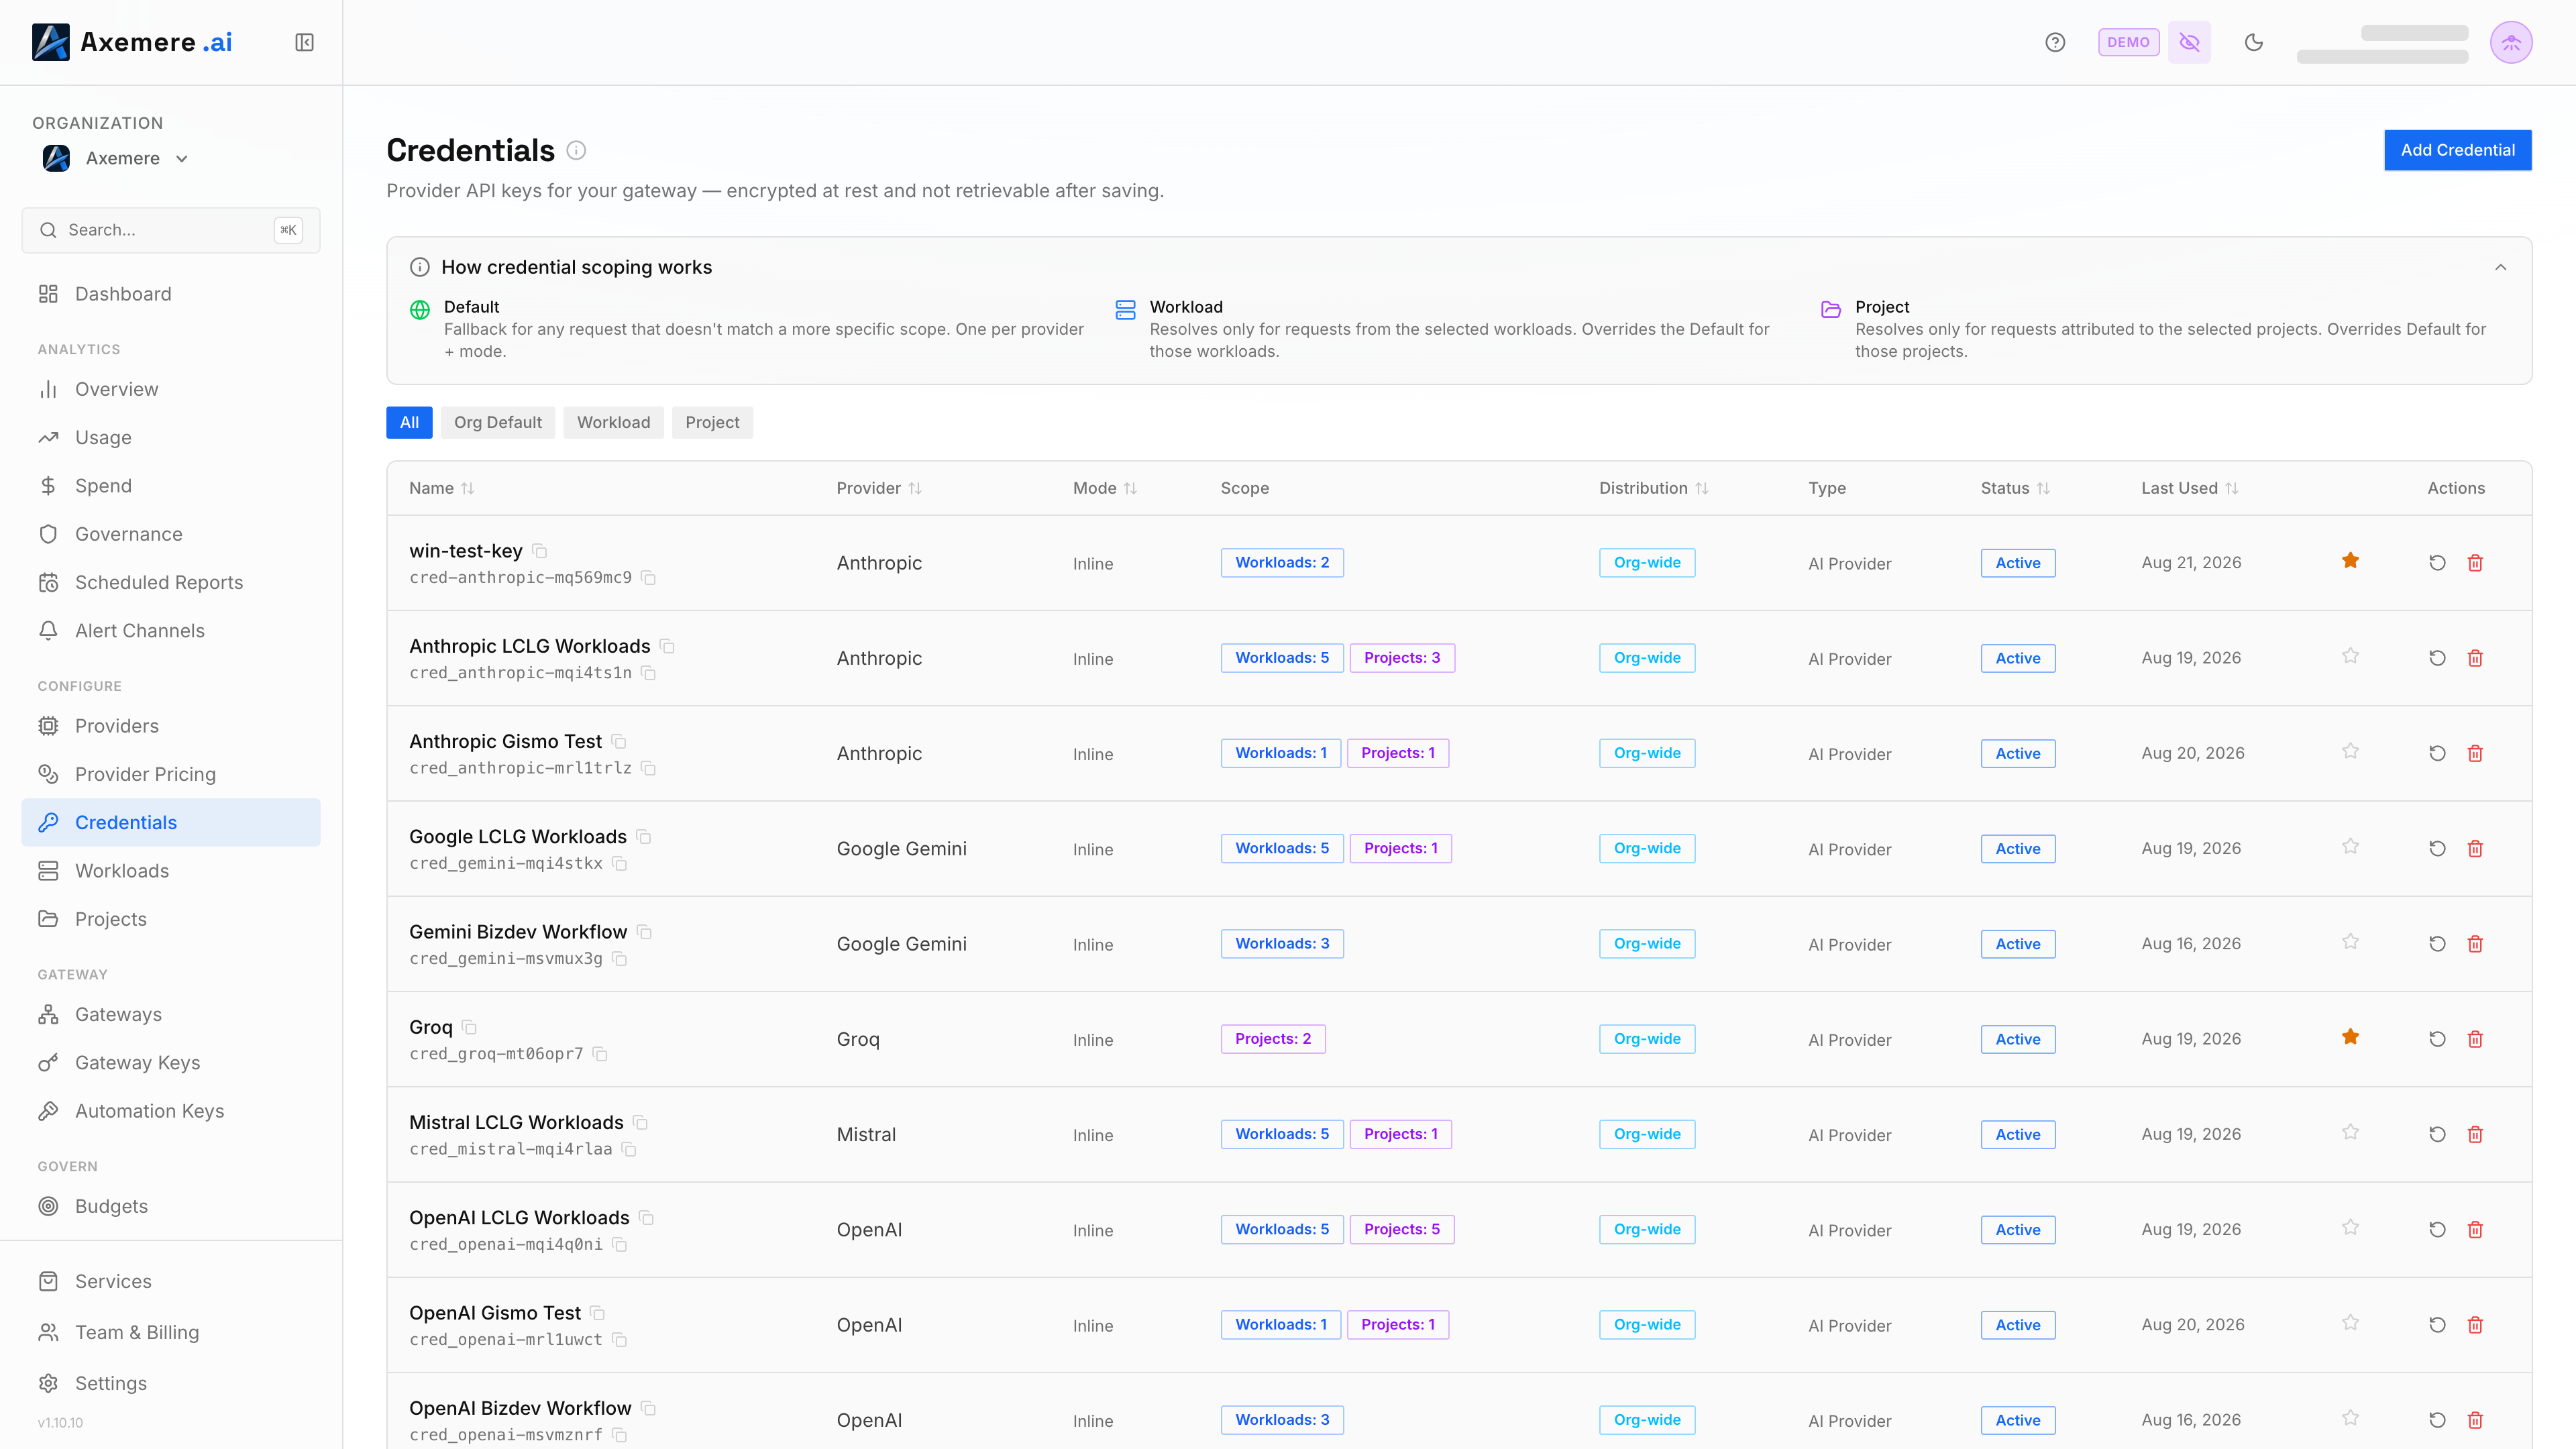Delete the win-test-key credential
The height and width of the screenshot is (1449, 2576).
point(2475,563)
